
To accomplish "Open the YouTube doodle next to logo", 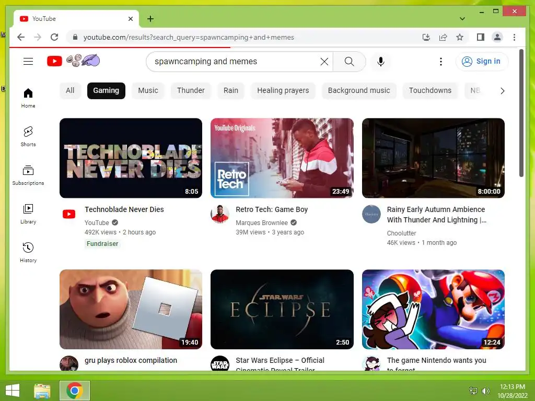I will click(x=83, y=61).
